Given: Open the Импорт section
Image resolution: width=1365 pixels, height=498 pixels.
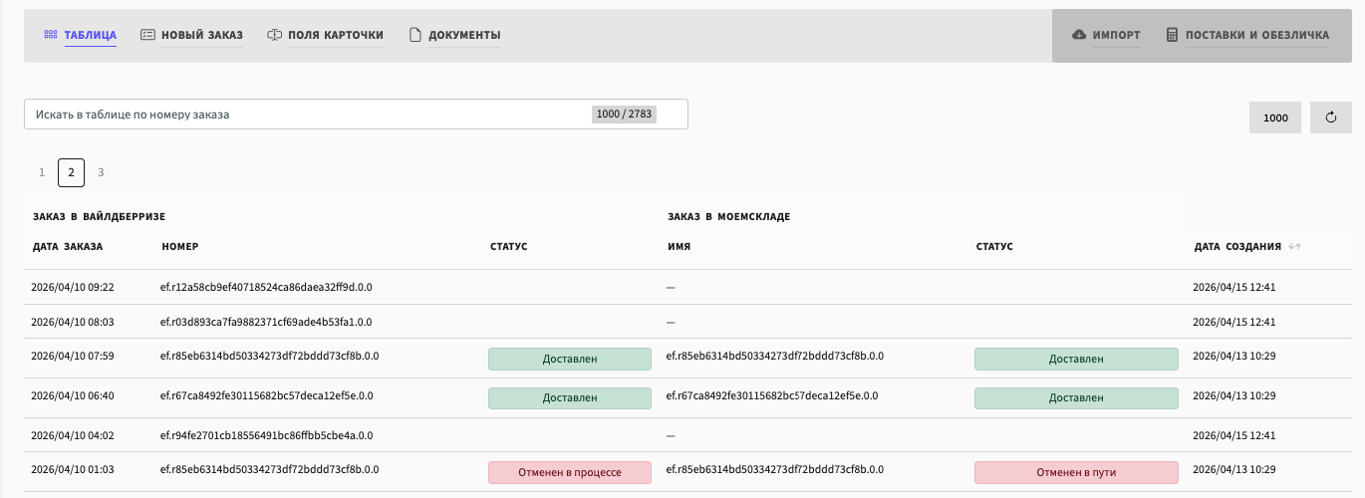Looking at the screenshot, I should tap(1116, 36).
